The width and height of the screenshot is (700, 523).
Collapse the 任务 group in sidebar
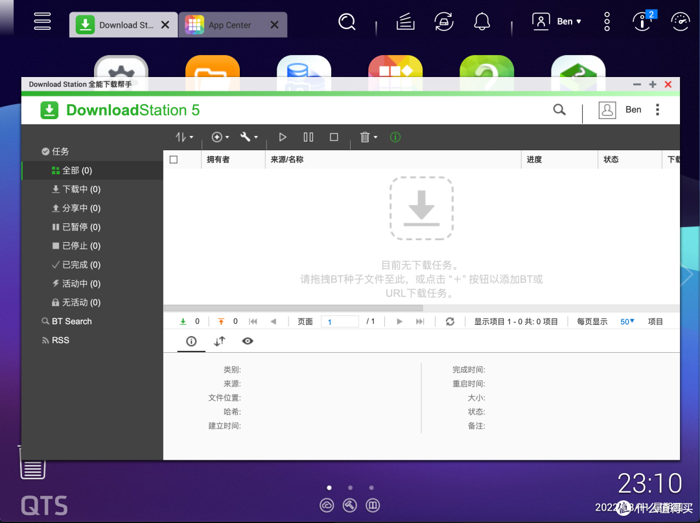tap(55, 151)
